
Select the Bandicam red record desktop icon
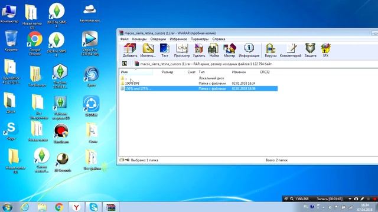61,134
